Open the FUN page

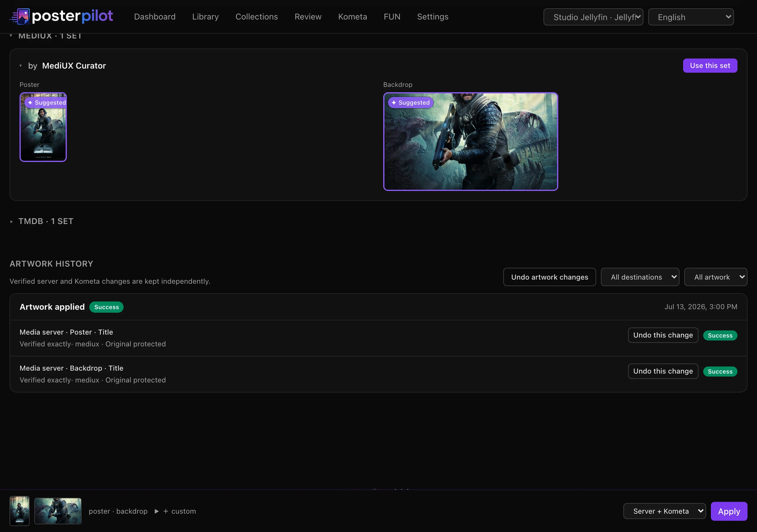(392, 17)
